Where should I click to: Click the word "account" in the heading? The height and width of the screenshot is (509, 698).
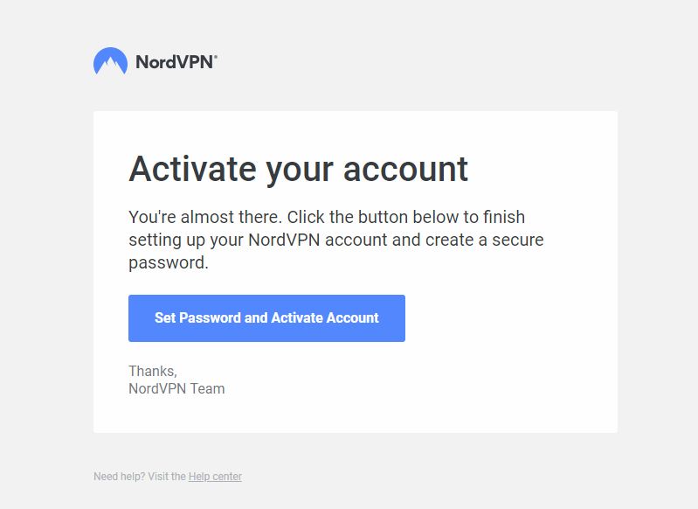tap(405, 171)
